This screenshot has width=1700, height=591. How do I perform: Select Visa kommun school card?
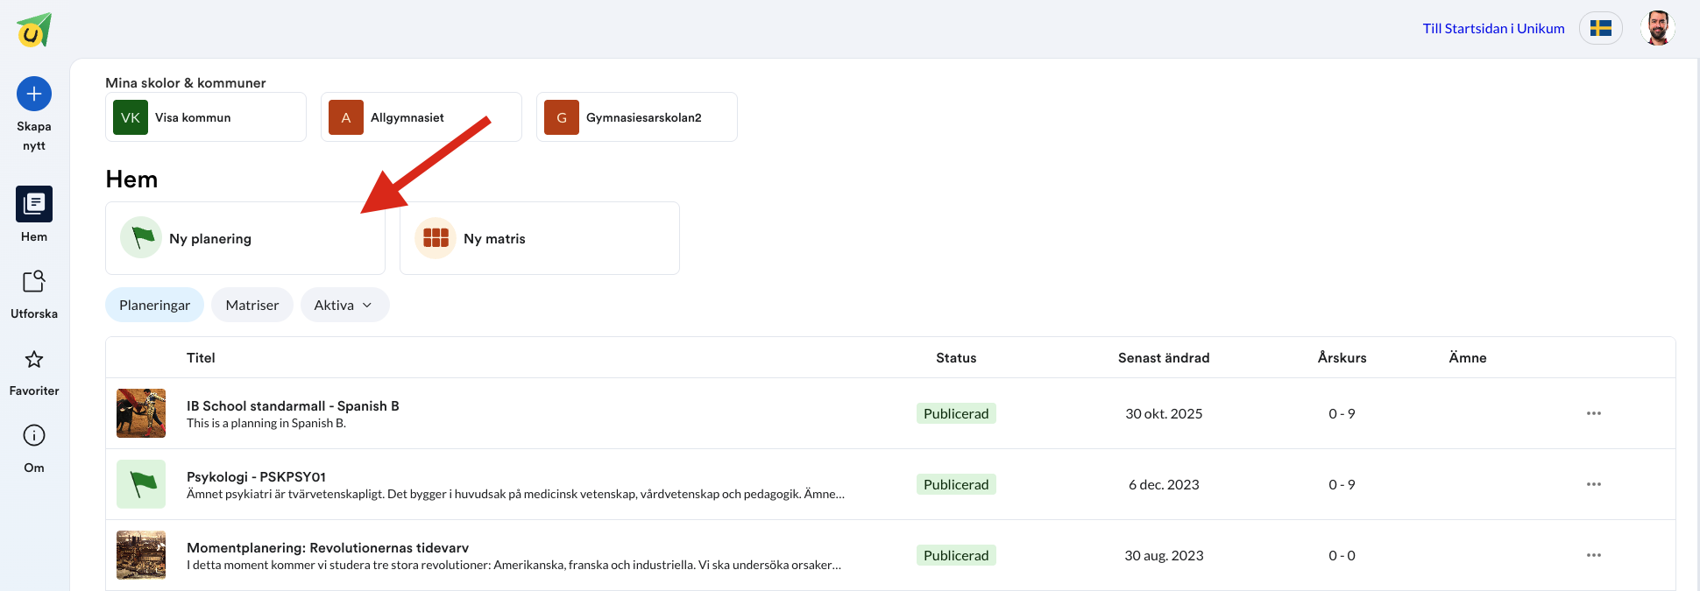click(206, 117)
